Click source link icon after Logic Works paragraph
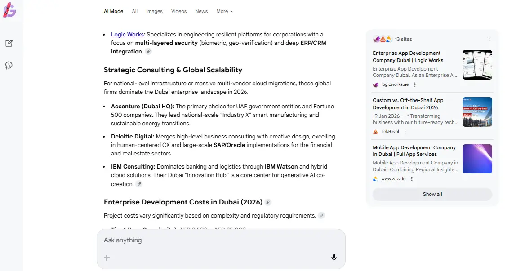The width and height of the screenshot is (516, 271). coord(149,52)
